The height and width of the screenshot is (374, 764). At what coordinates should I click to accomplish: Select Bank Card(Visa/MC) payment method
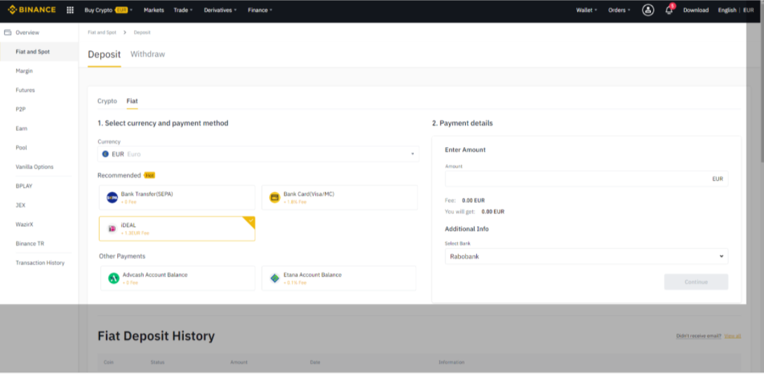point(340,198)
